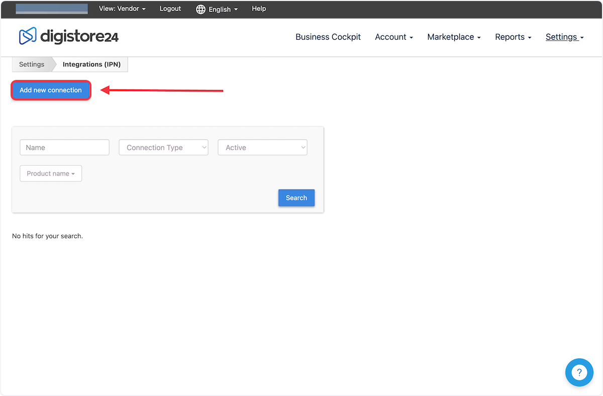Click the 'No hits for your search.' text
Image resolution: width=603 pixels, height=396 pixels.
point(47,236)
